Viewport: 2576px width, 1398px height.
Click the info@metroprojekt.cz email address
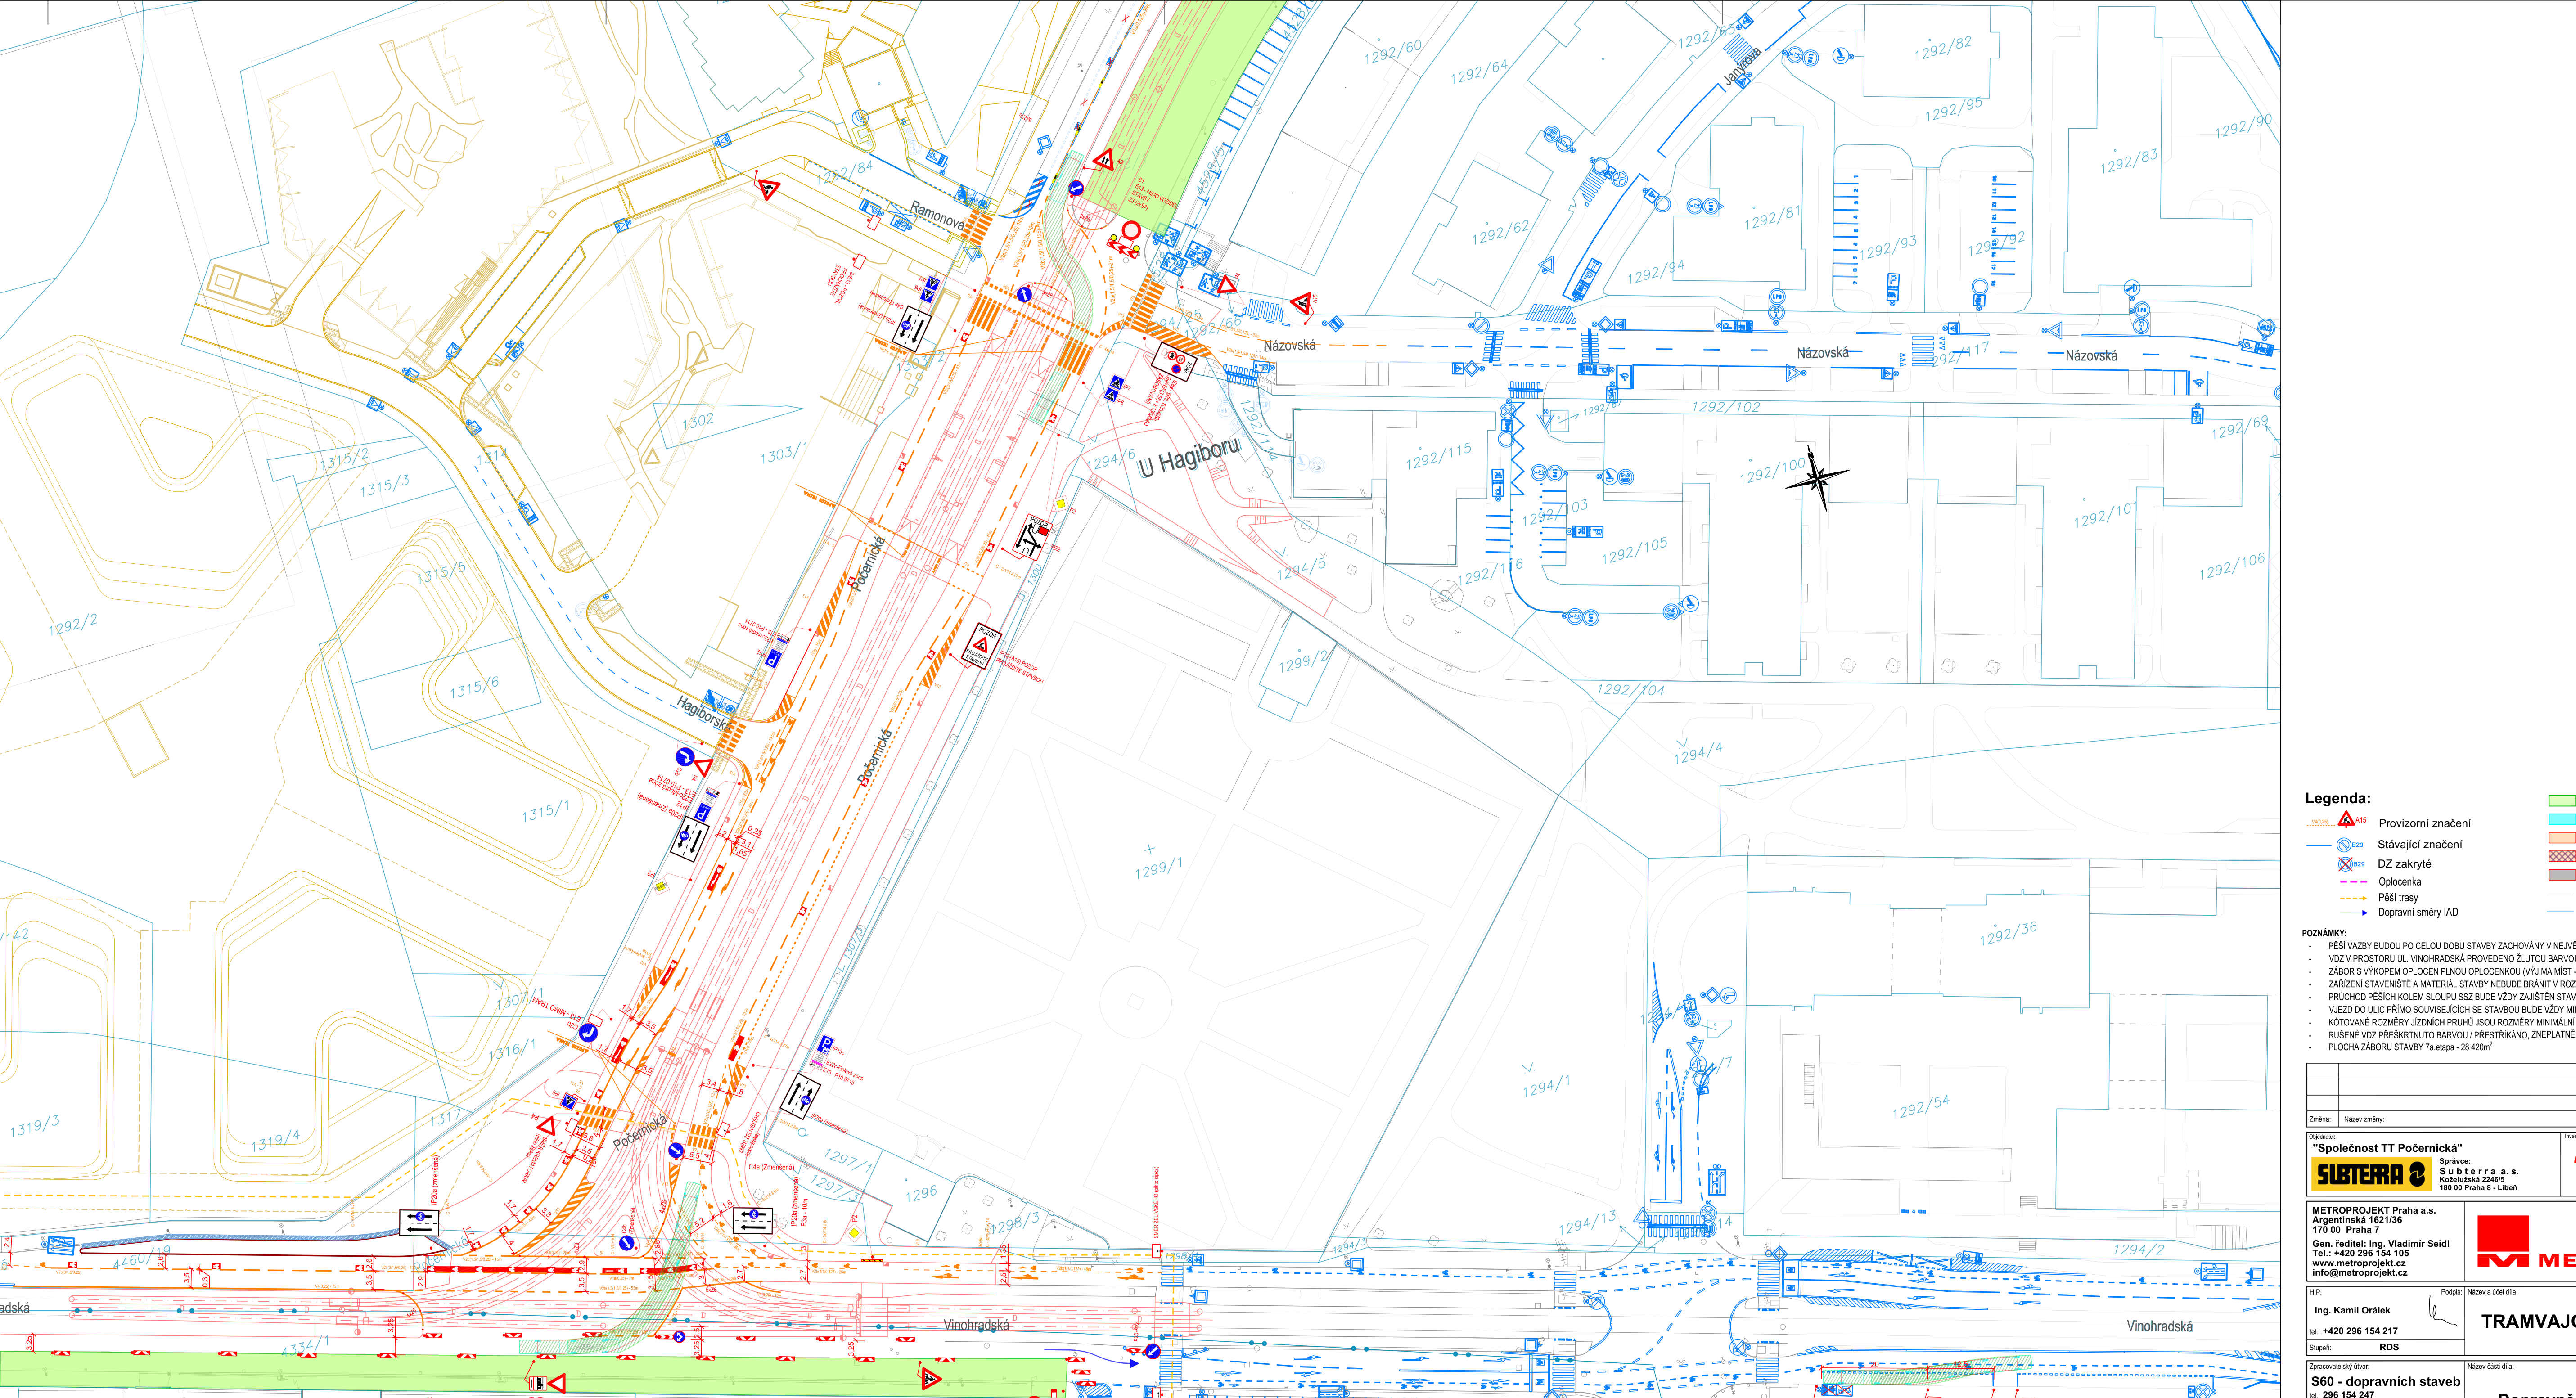coord(2359,1273)
